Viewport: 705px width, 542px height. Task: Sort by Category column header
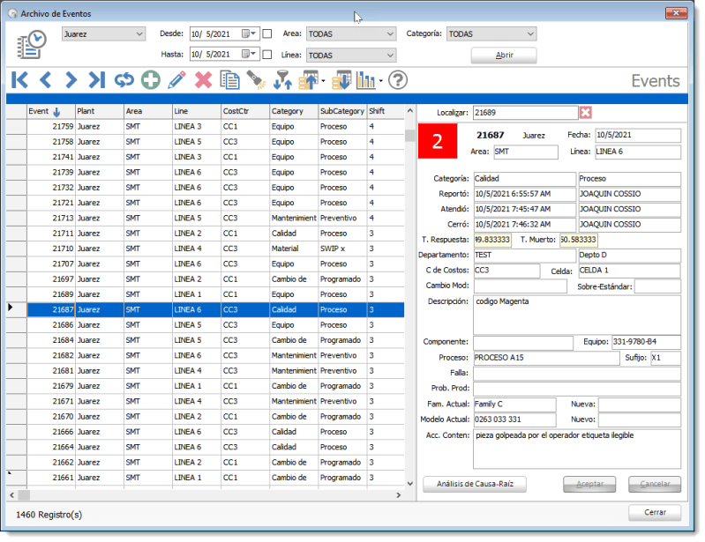pyautogui.click(x=294, y=111)
